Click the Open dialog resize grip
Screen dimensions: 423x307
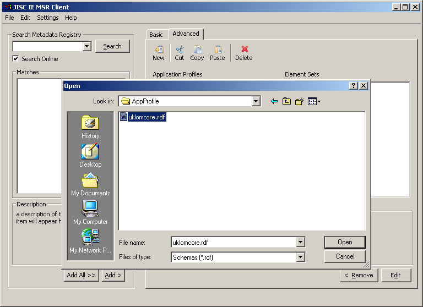pyautogui.click(x=366, y=265)
